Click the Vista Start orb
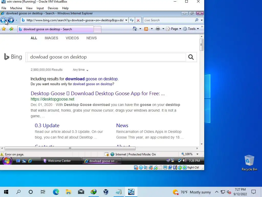 click(x=7, y=161)
